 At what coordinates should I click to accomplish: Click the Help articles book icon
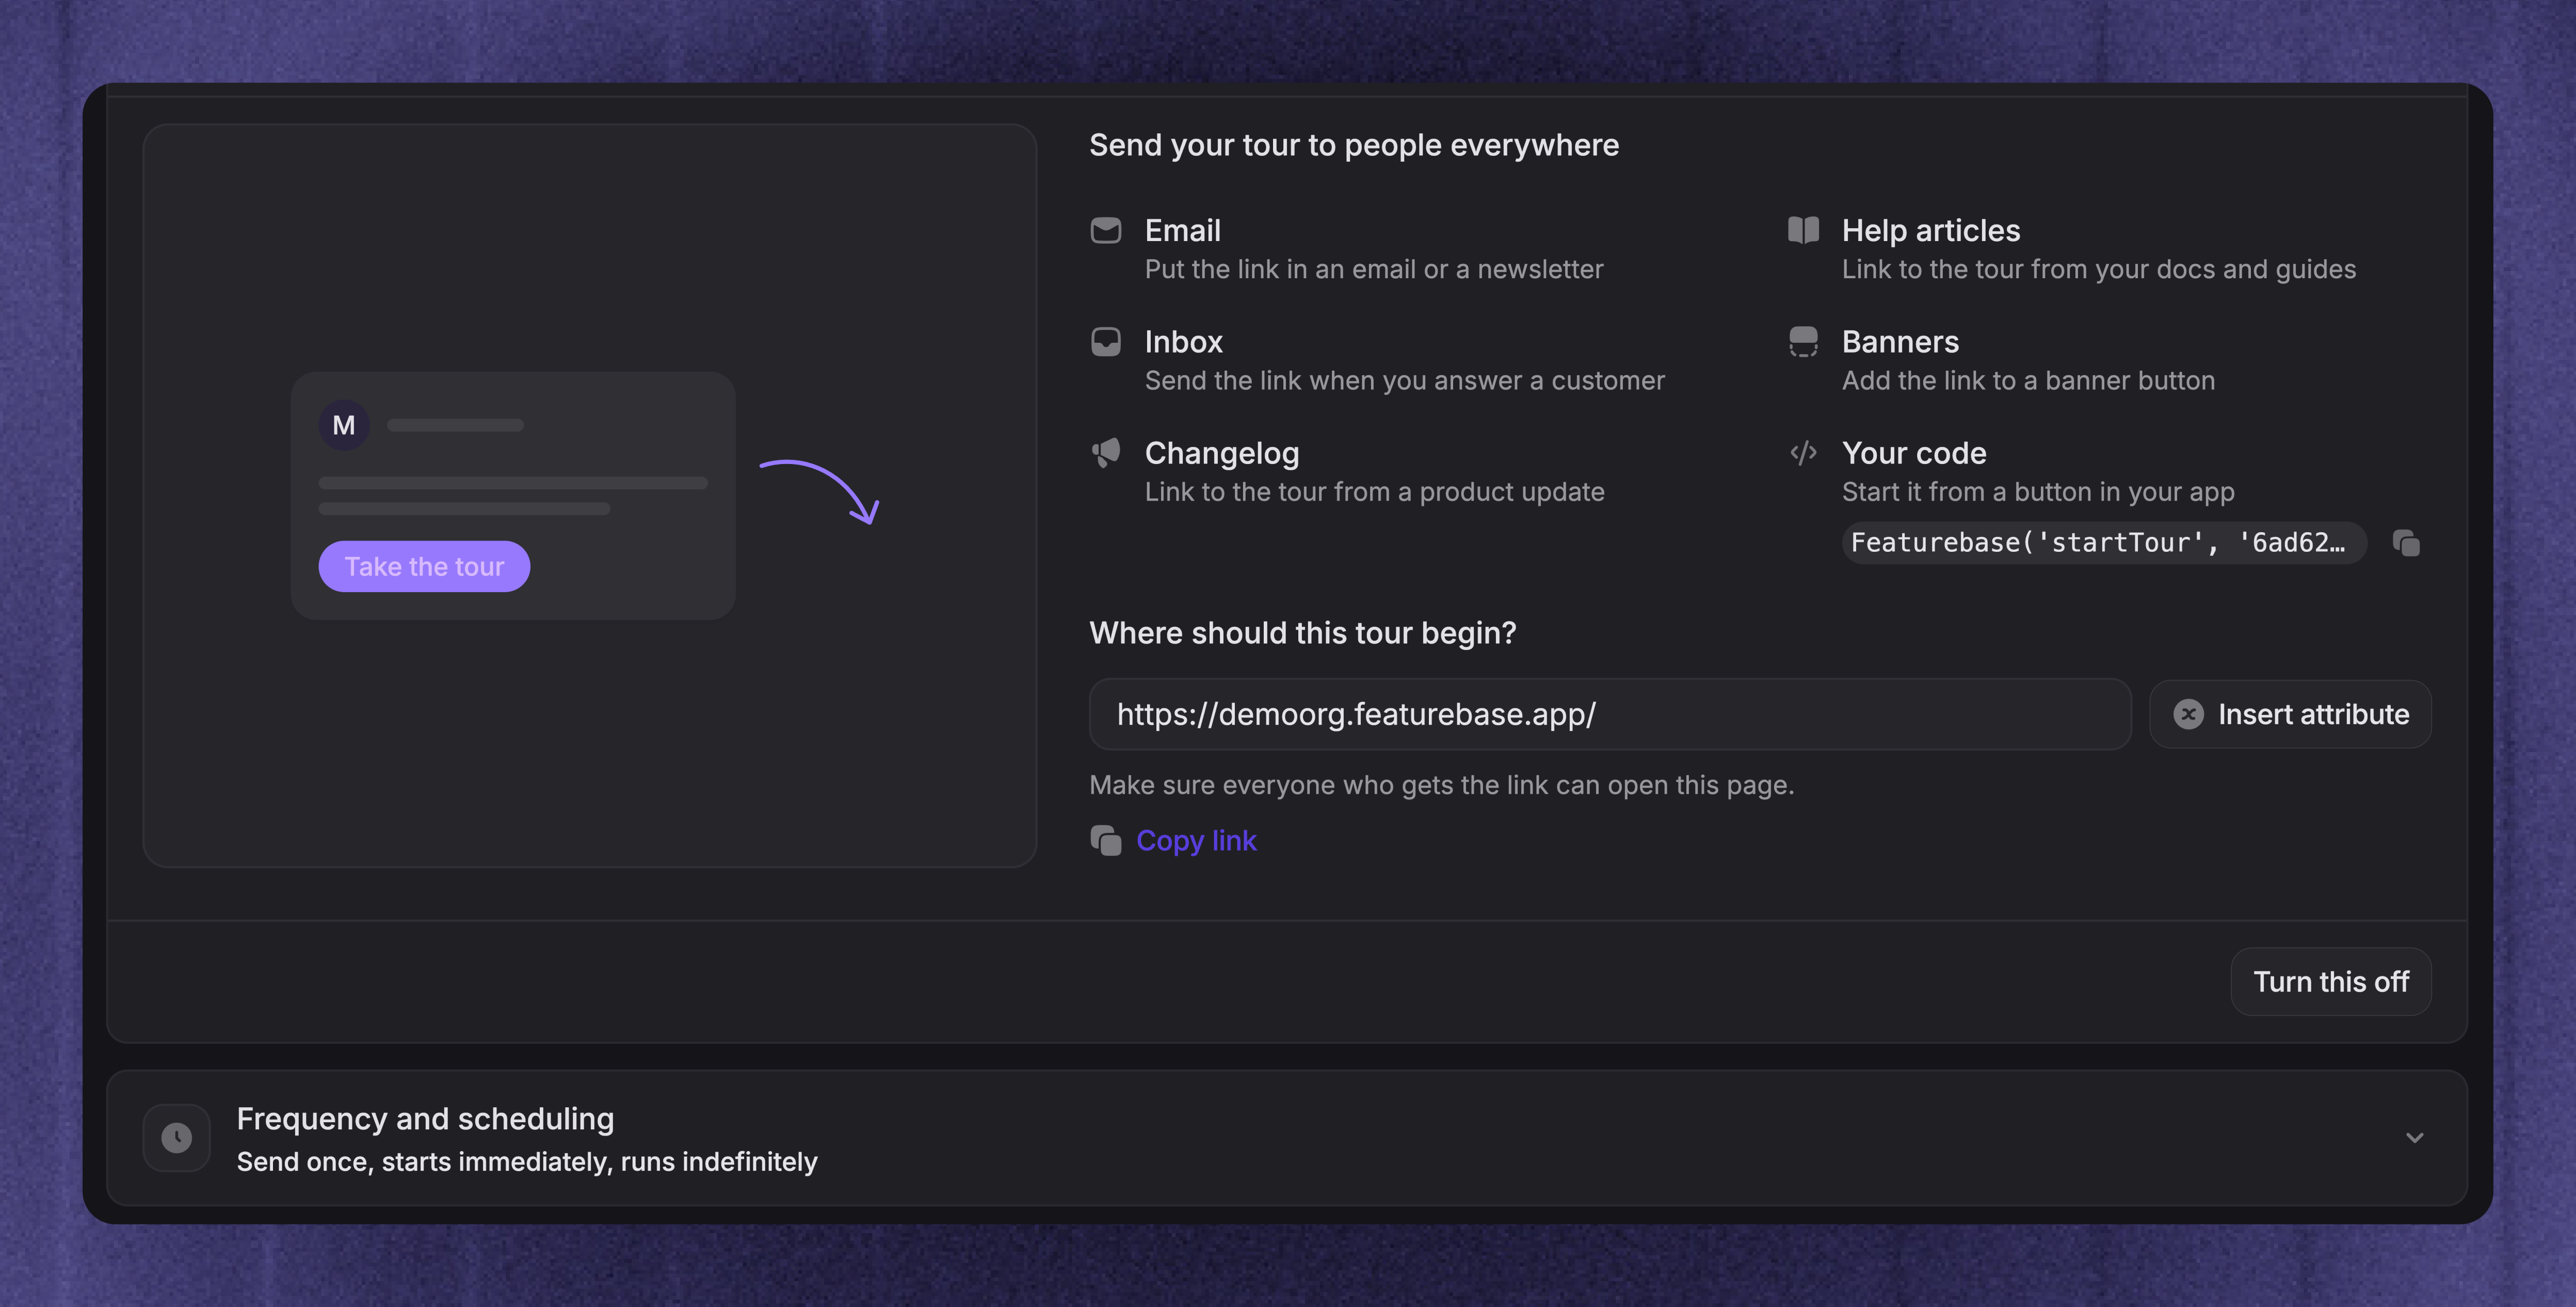point(1803,231)
